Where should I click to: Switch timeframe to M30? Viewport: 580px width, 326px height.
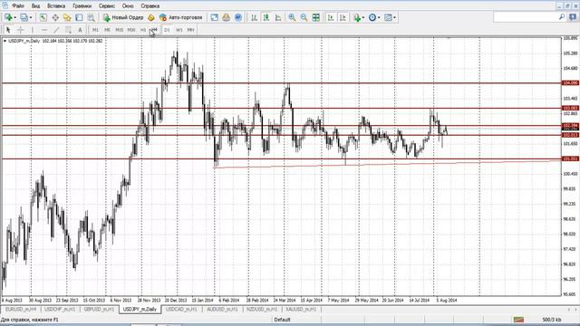(131, 30)
